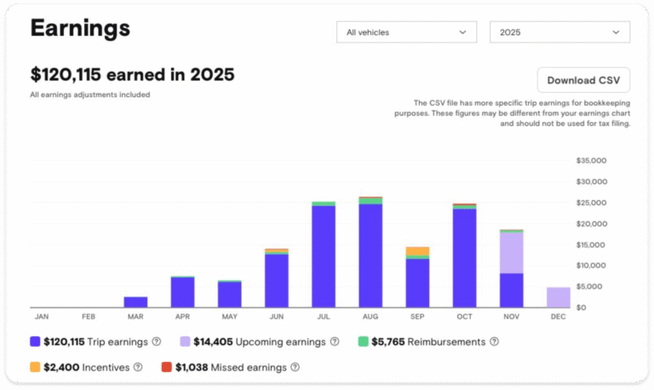Click the lavender upcoming segment of November bar
The width and height of the screenshot is (654, 390).
pos(511,252)
